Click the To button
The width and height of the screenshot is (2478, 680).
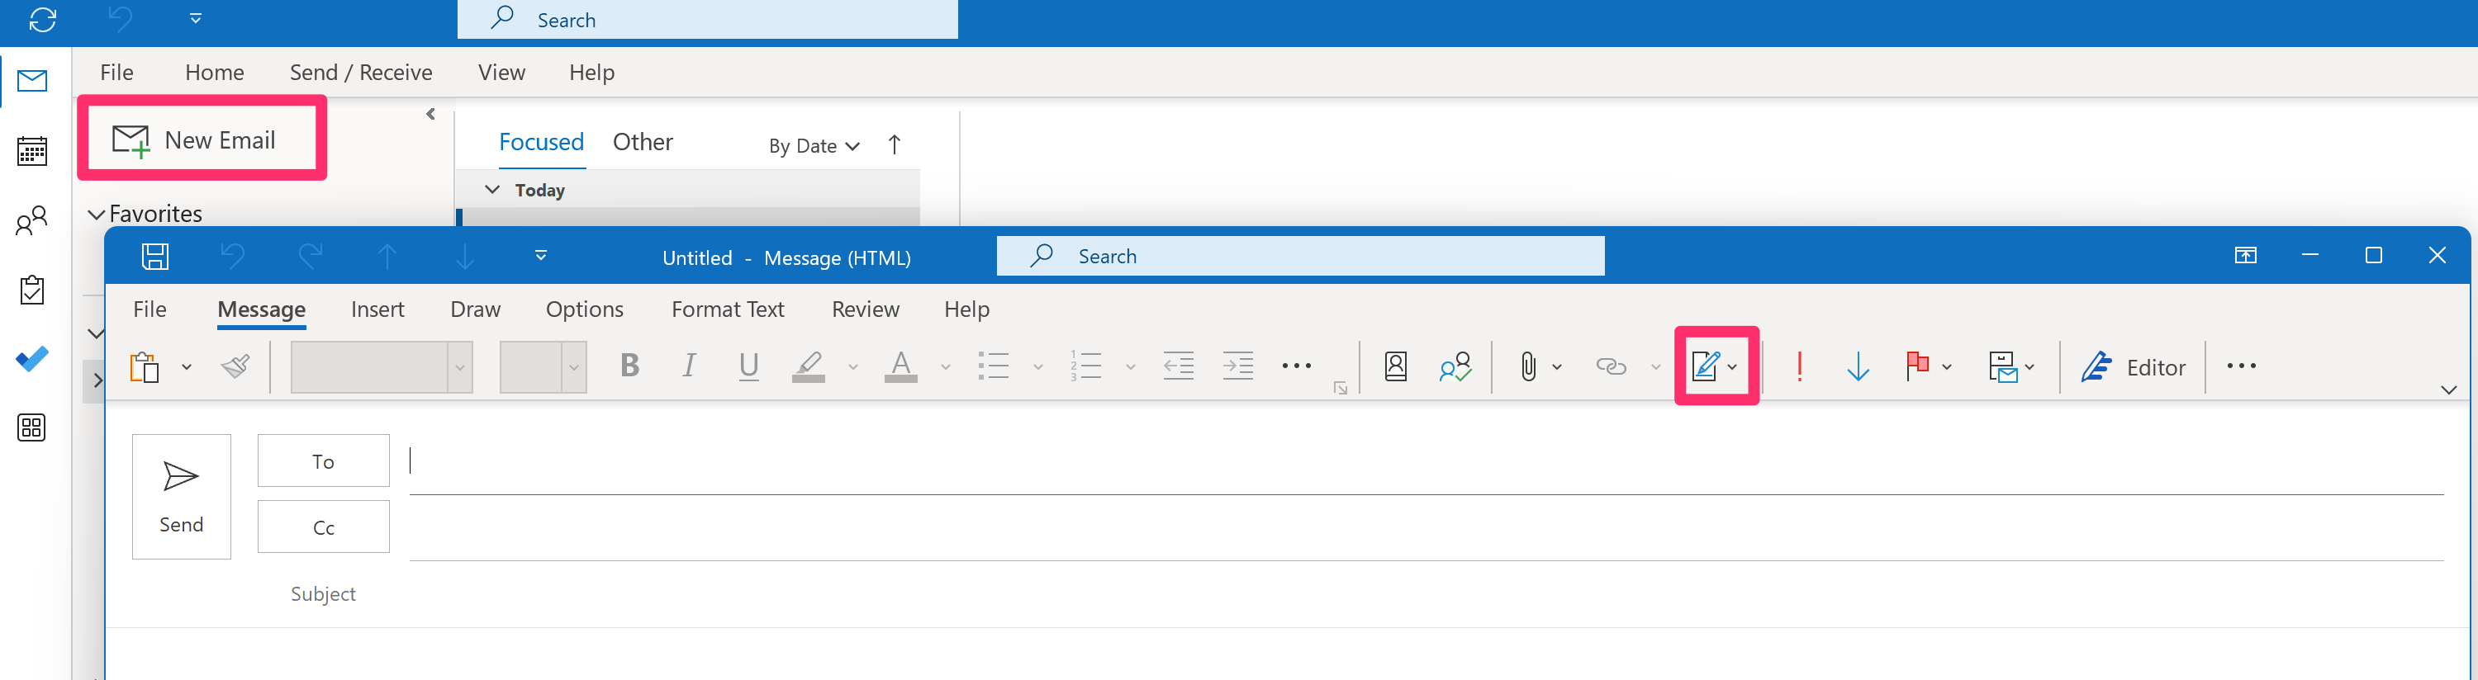click(x=323, y=461)
